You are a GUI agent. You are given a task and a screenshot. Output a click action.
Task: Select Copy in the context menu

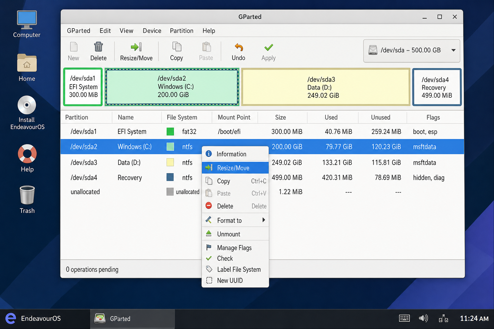click(x=235, y=181)
